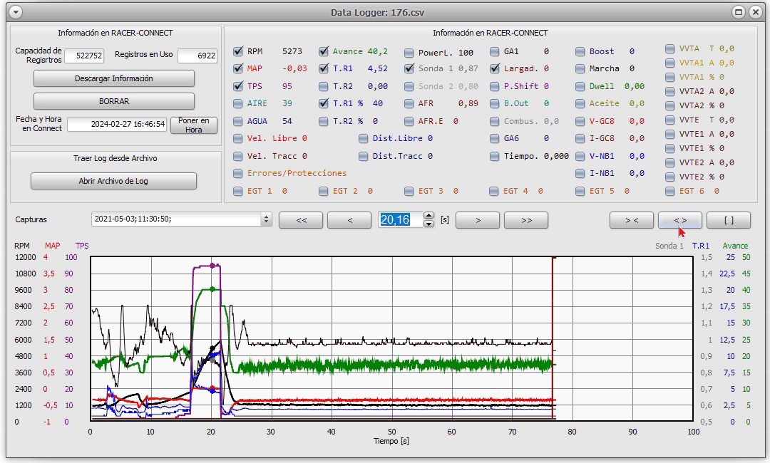Image resolution: width=770 pixels, height=463 pixels.
Task: Disable the Sonda 1 checkbox
Action: 409,68
